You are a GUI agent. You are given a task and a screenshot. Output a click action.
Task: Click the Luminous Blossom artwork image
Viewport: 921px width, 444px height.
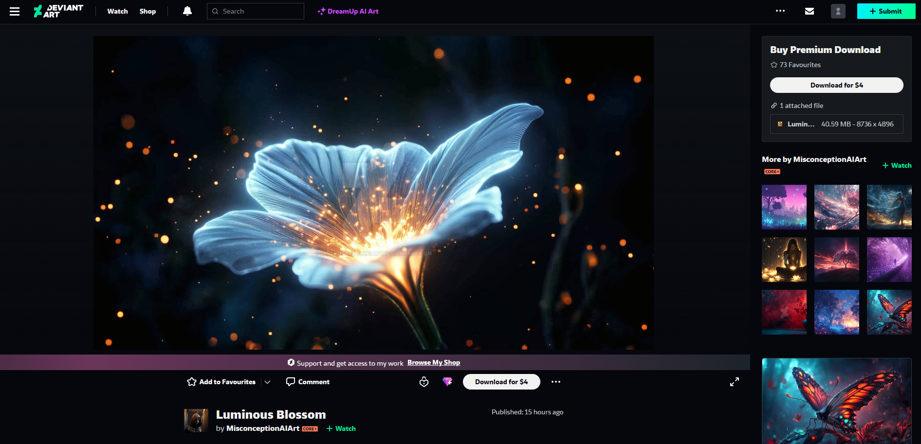point(373,193)
